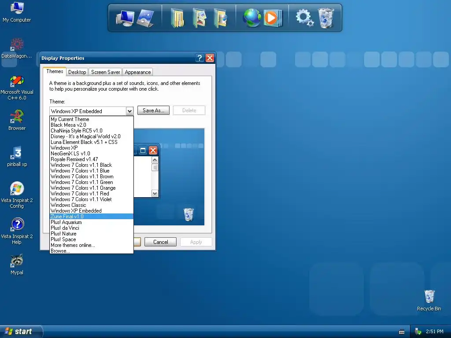This screenshot has width=451, height=338.
Task: Select Plus! Space theme
Action: click(x=92, y=239)
